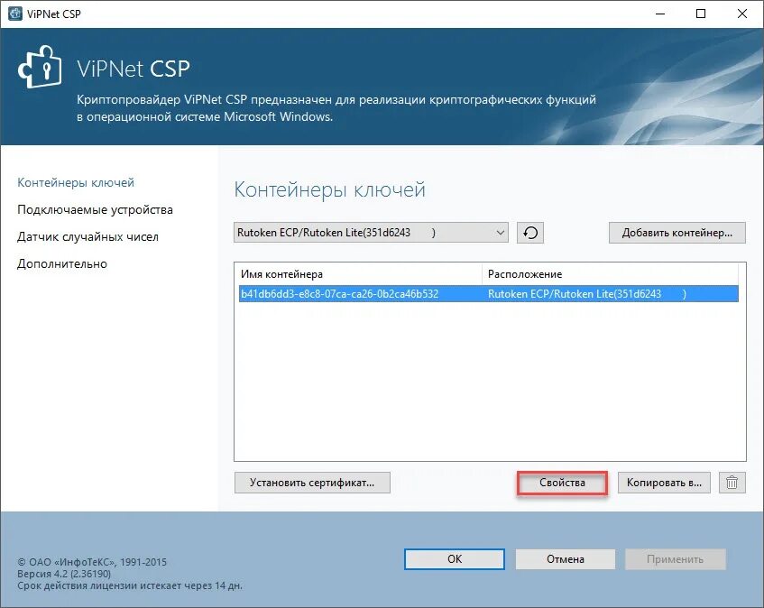Open Дополнительно section

pos(62,264)
